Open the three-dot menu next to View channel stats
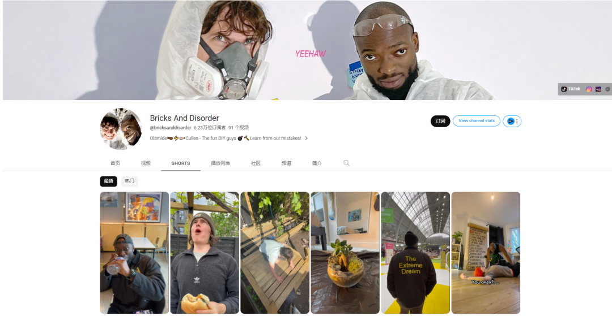612x316 pixels. coord(517,121)
